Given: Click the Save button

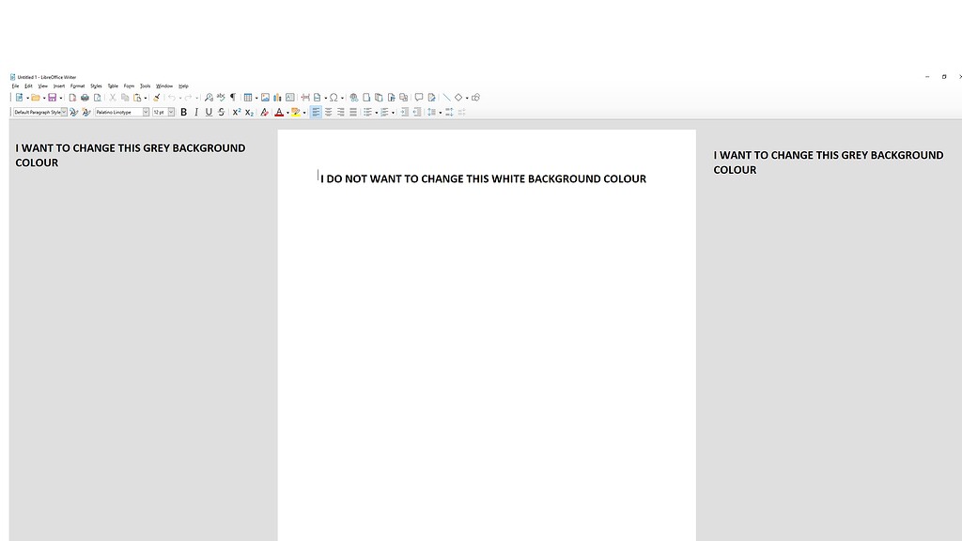Looking at the screenshot, I should (x=52, y=97).
